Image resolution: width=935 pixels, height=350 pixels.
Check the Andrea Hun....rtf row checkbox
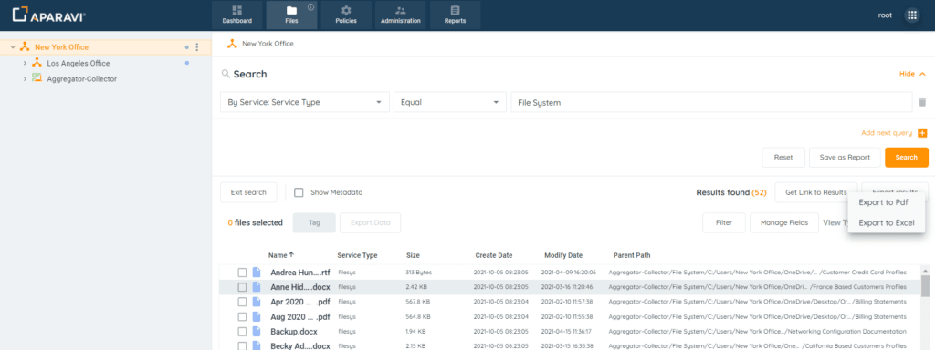click(242, 272)
